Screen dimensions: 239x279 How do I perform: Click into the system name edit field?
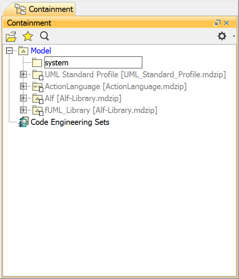click(93, 63)
